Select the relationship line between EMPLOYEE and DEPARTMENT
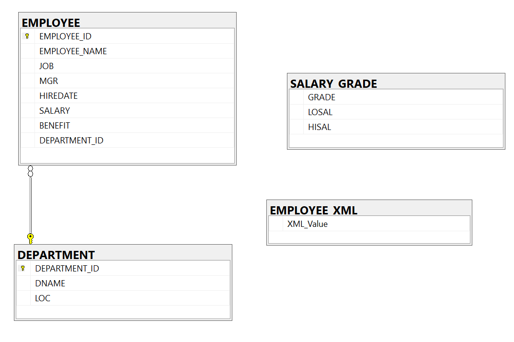Image resolution: width=514 pixels, height=342 pixels. (31, 205)
